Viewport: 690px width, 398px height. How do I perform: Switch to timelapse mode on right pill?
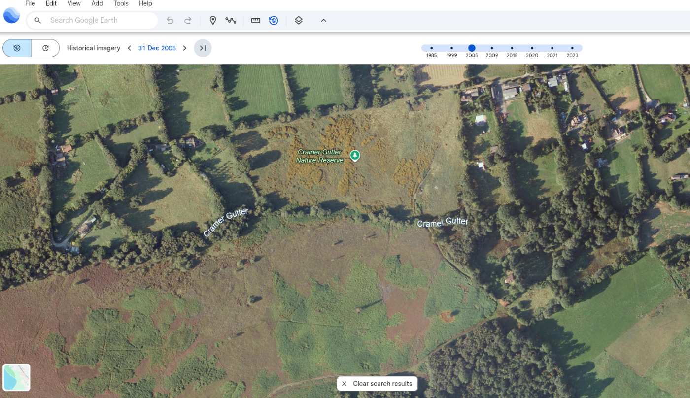pos(45,48)
